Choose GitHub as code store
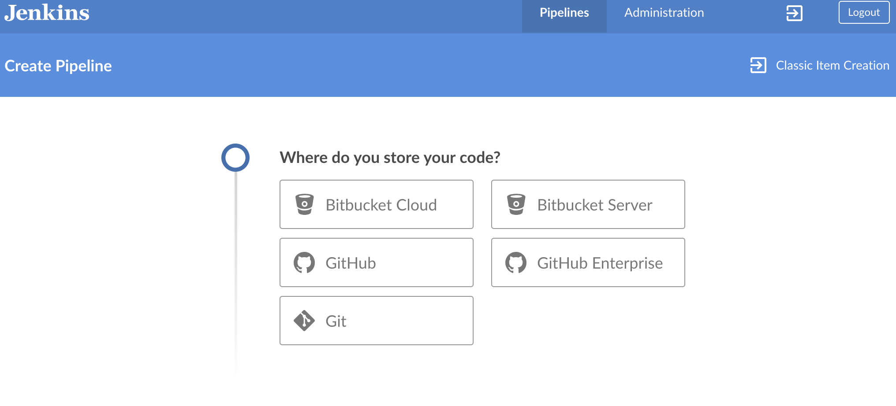Viewport: 896px width, 406px height. click(377, 262)
